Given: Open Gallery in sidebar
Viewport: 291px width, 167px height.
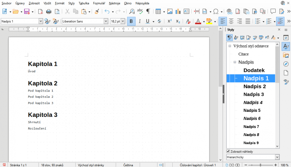Looking at the screenshot, I should click(286, 55).
